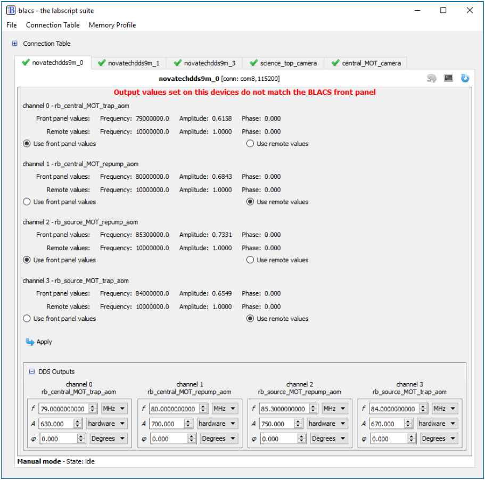Open the terminal output icon

[x=448, y=78]
